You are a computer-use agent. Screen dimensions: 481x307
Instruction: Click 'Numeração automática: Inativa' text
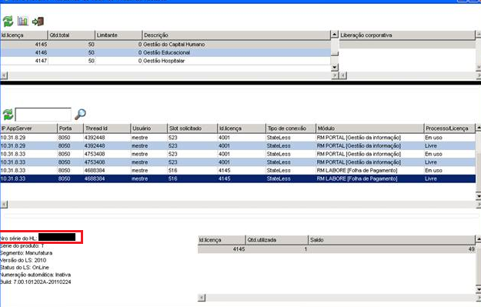[35, 275]
